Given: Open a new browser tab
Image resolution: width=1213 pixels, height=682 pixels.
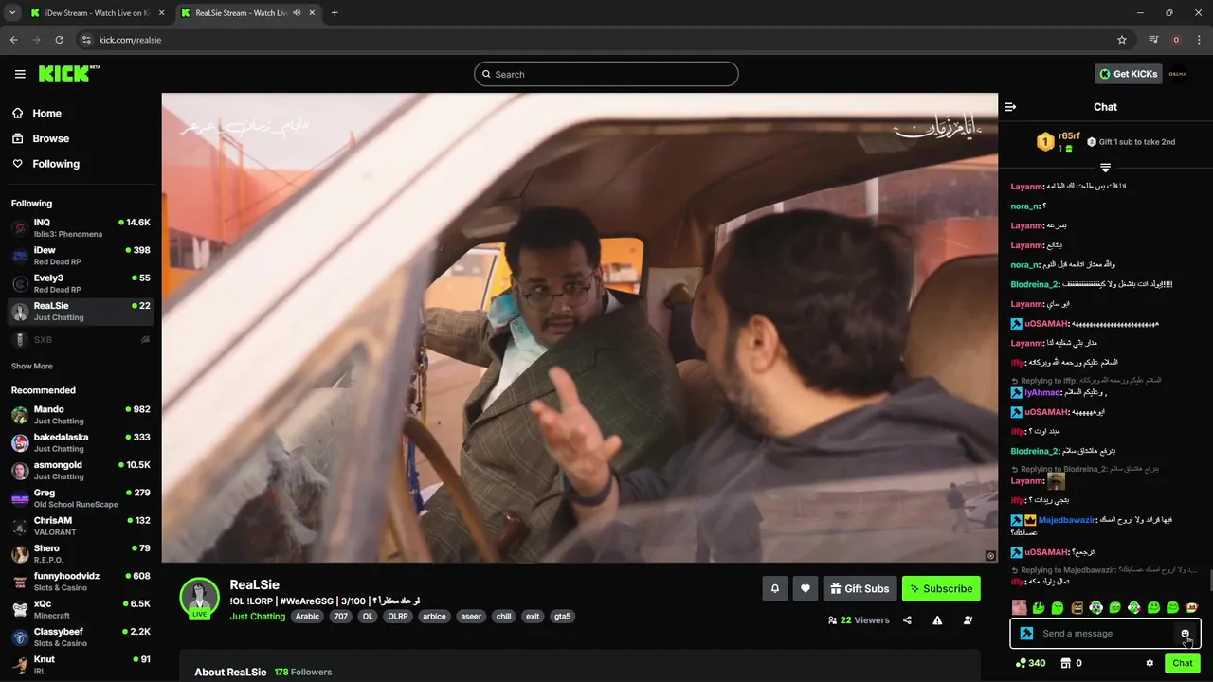Looking at the screenshot, I should pyautogui.click(x=335, y=12).
